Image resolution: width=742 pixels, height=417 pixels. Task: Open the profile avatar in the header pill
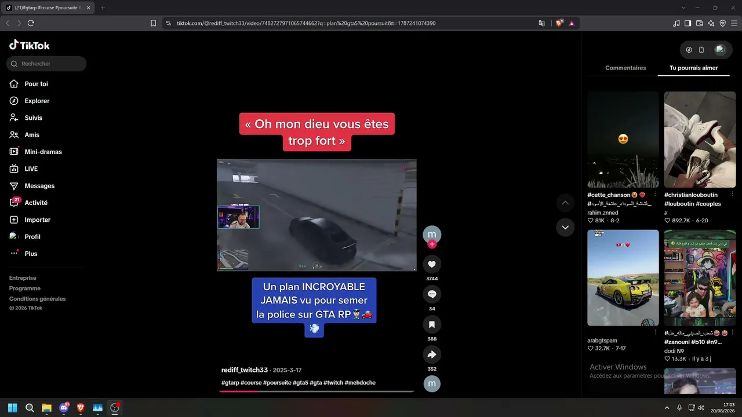click(x=720, y=50)
